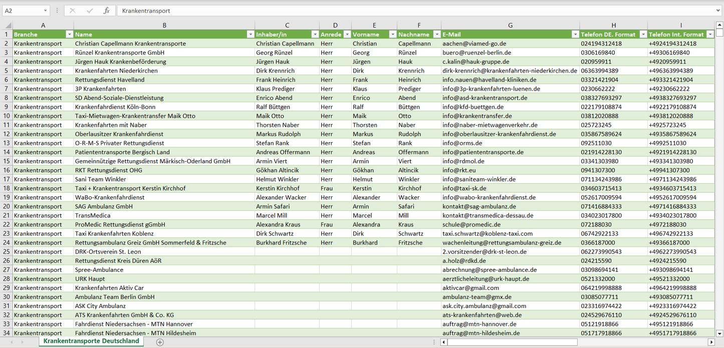Click the formula bar Enter checkmark icon
Image resolution: width=724 pixels, height=348 pixels.
(x=90, y=11)
